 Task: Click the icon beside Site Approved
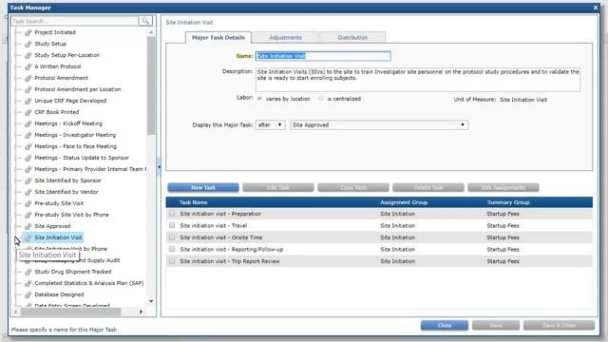(x=28, y=226)
